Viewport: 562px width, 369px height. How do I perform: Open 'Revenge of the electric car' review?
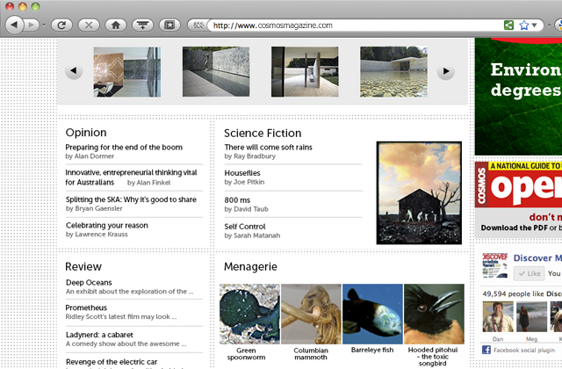point(112,362)
